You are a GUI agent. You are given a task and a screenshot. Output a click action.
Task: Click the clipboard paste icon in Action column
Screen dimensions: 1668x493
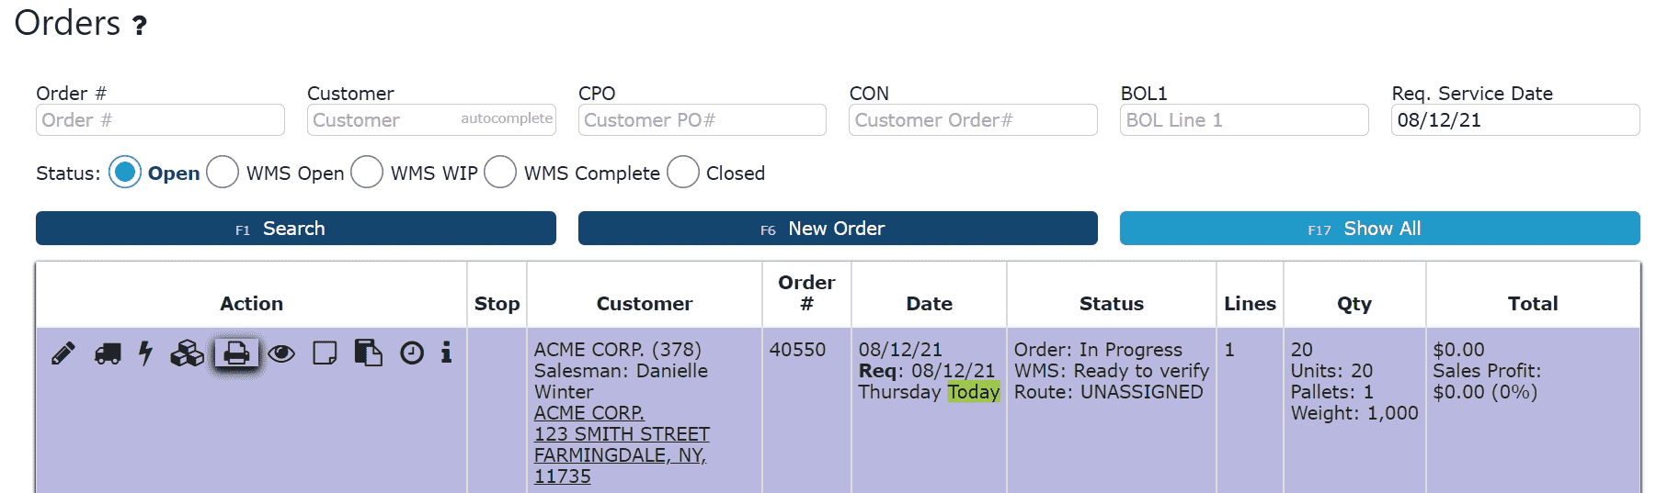(x=368, y=353)
